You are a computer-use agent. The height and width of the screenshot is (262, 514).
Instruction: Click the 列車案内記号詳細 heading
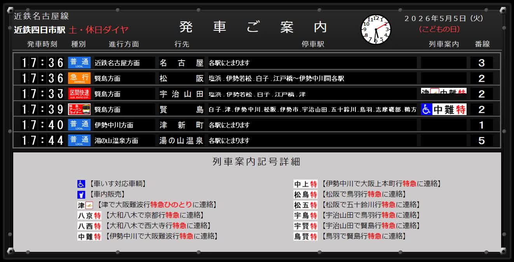pyautogui.click(x=257, y=162)
